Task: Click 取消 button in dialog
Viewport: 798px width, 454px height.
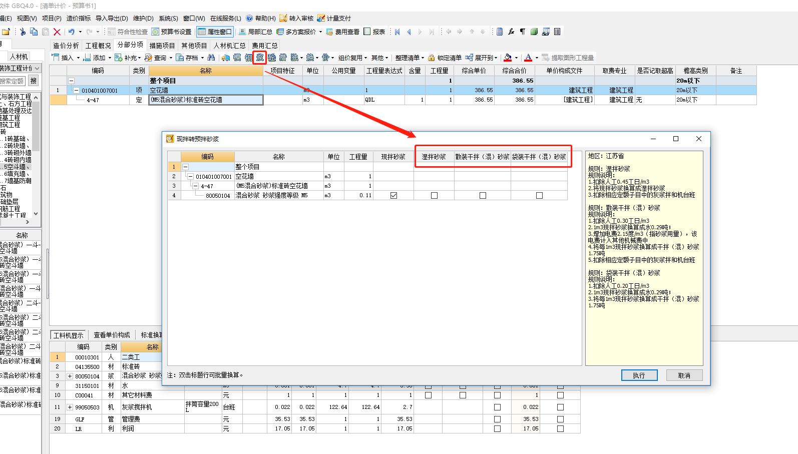Action: tap(684, 375)
